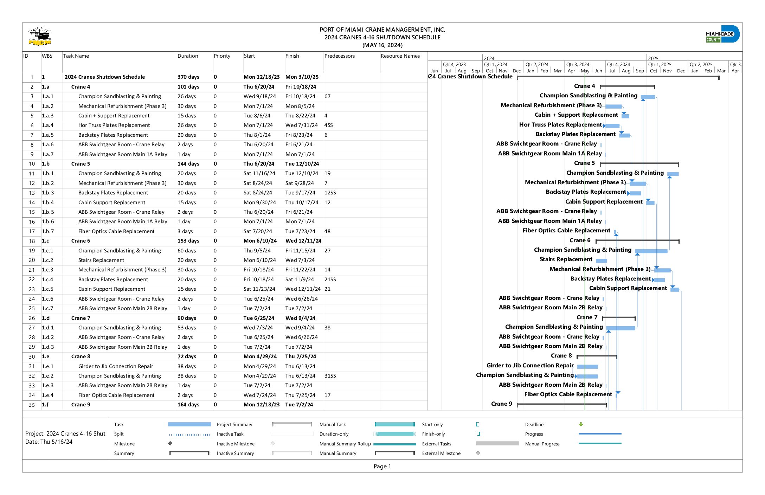765x495 pixels.
Task: Click the Milestone diamond legend symbol
Action: [x=170, y=444]
